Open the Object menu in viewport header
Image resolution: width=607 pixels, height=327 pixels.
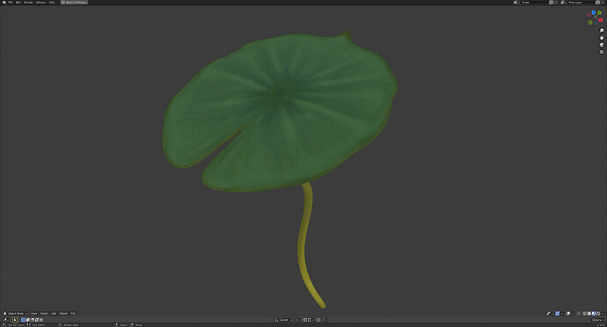63,314
